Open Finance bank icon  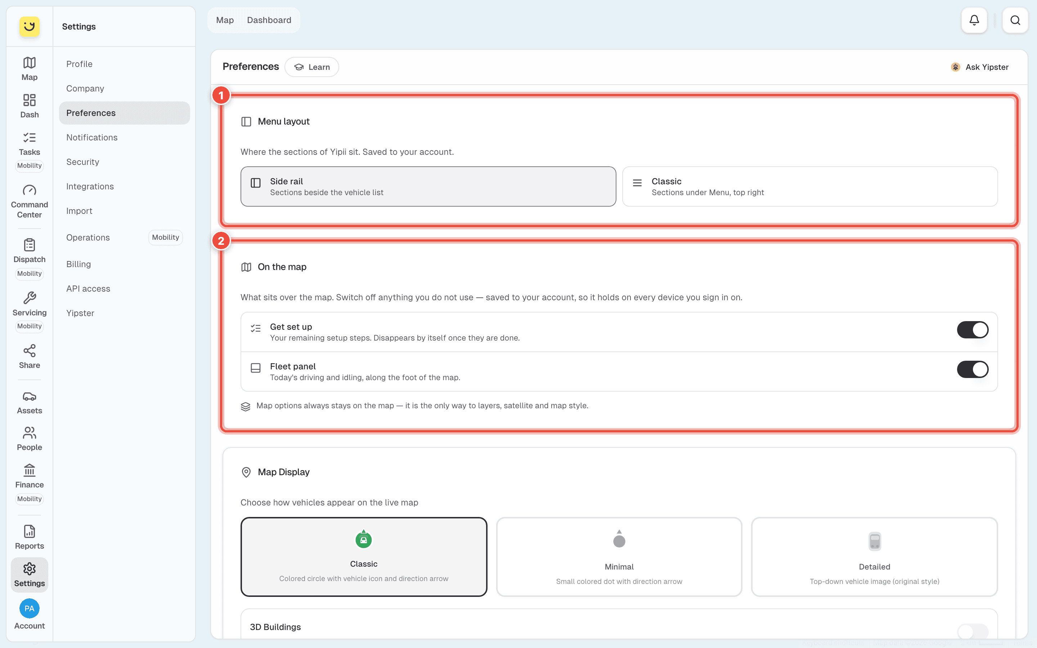[29, 470]
